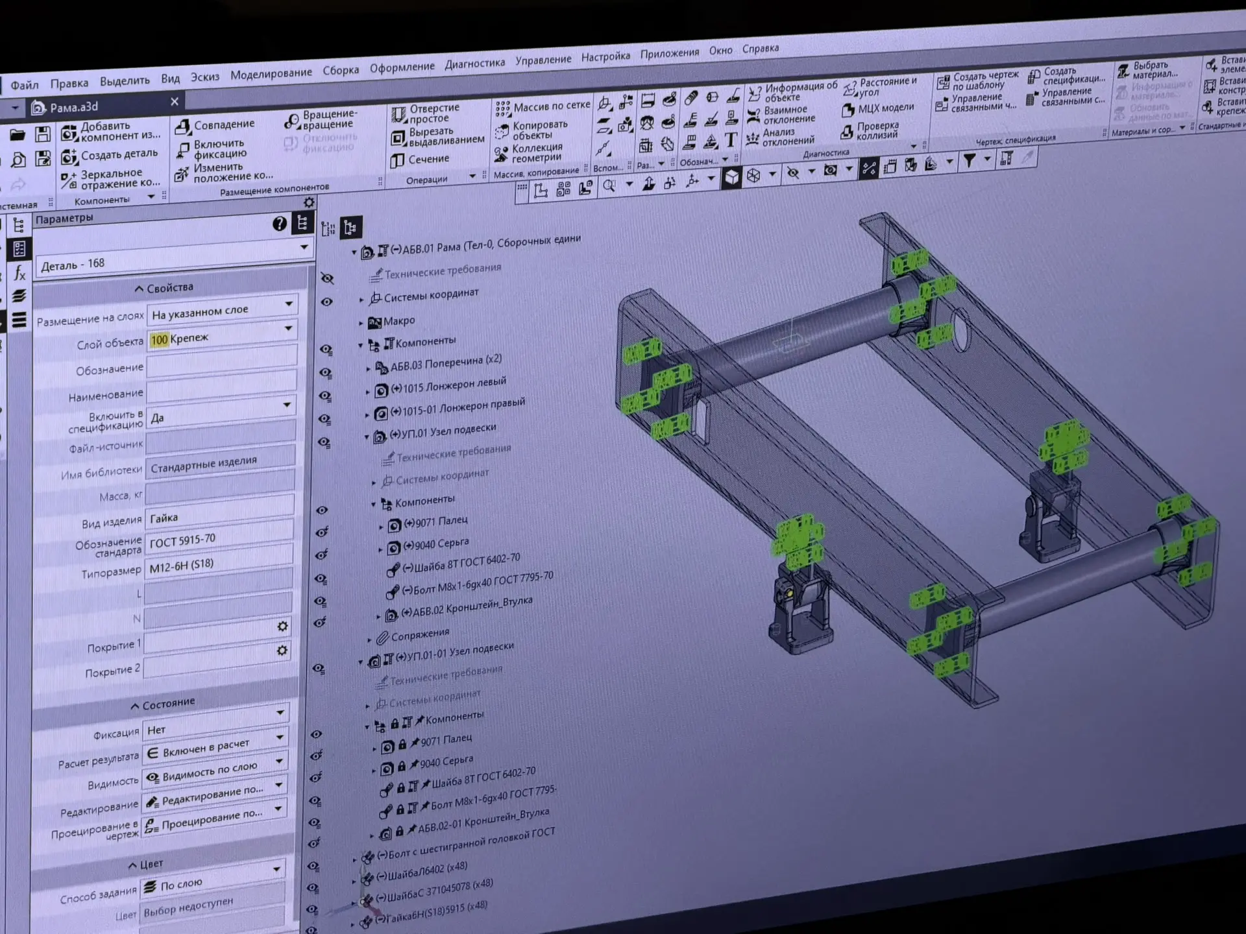Viewport: 1246px width, 934px height.
Task: Toggle visibility of Технические требования row
Action: 327,278
